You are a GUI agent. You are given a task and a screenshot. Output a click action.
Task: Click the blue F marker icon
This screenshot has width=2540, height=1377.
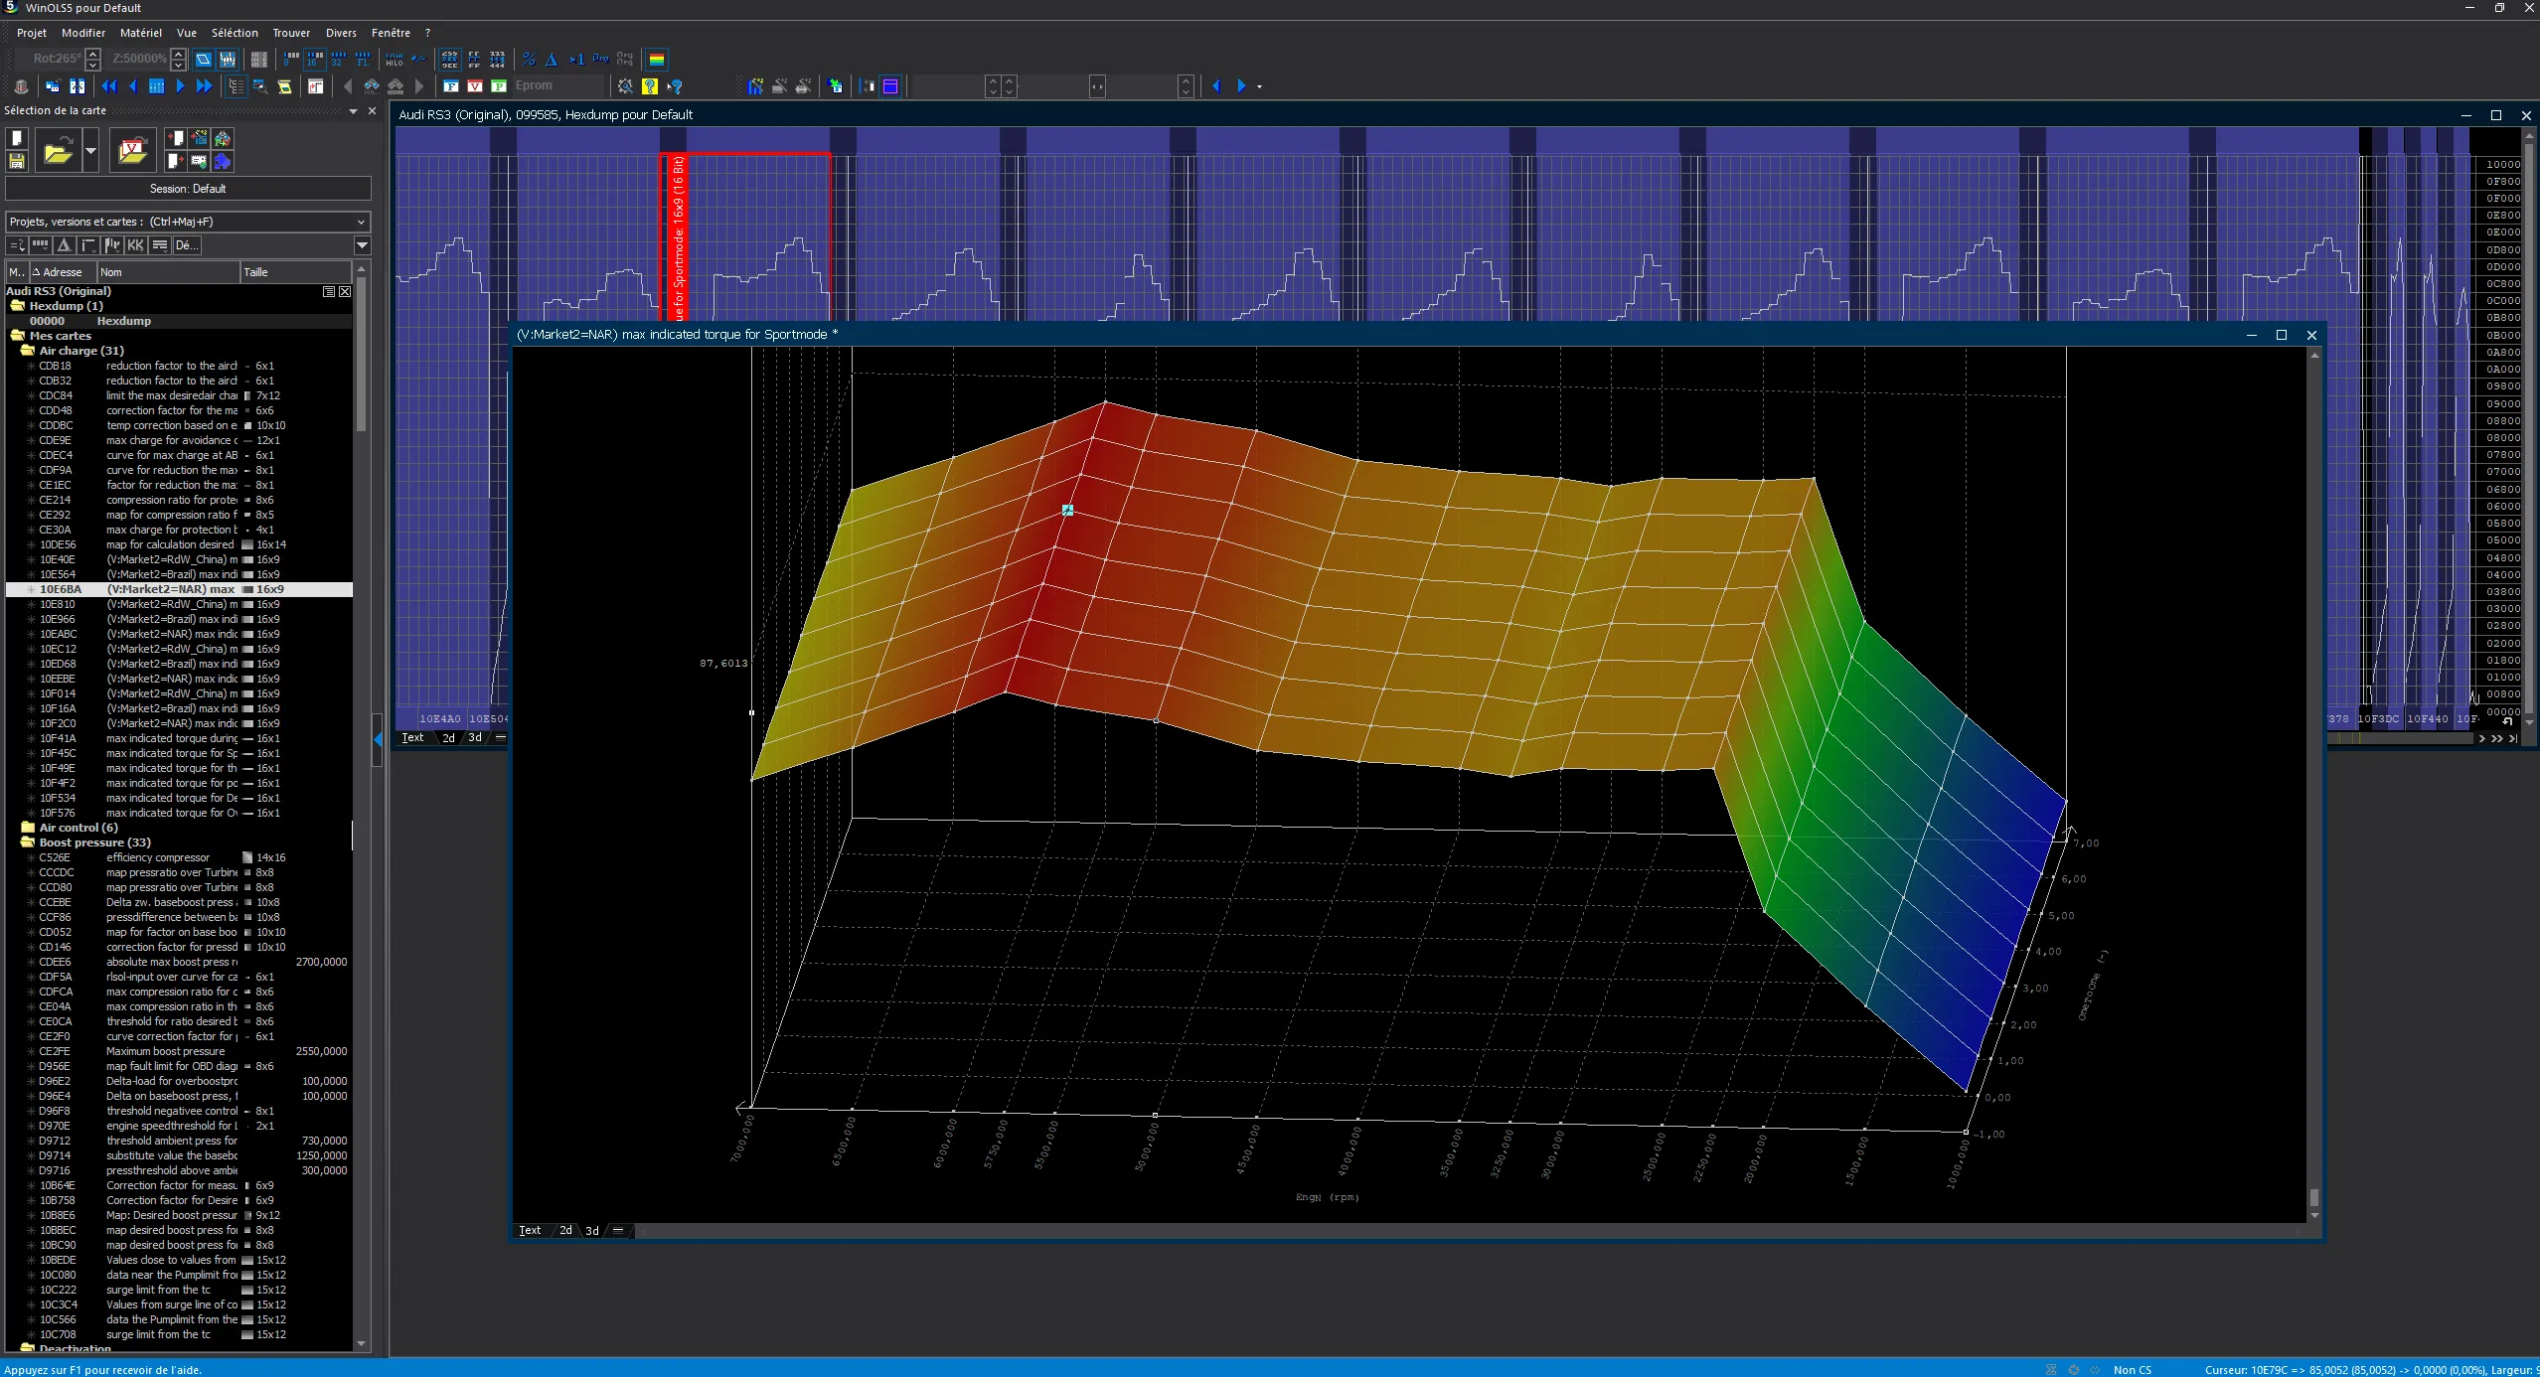451,86
